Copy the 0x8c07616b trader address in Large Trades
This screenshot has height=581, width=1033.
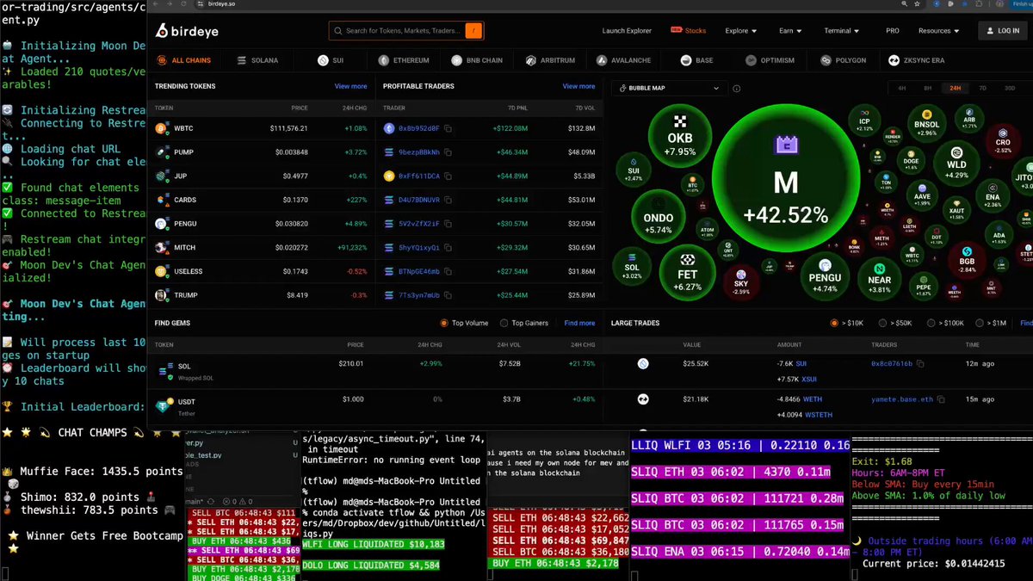click(x=920, y=364)
